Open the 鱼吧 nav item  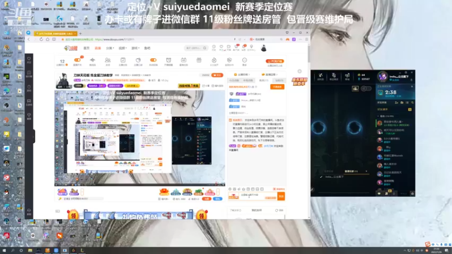tap(147, 48)
